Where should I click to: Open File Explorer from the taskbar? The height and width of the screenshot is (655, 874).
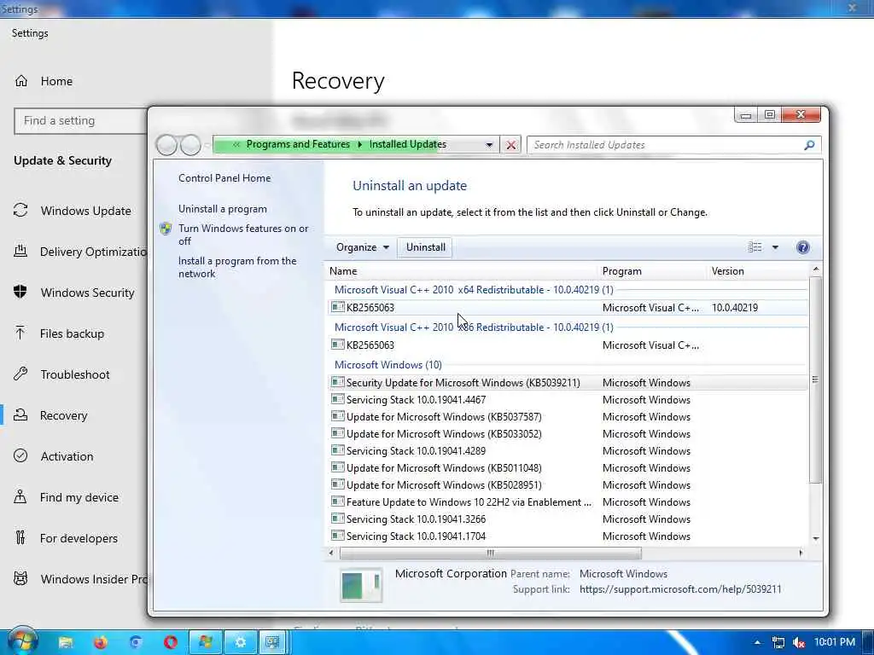[x=66, y=642]
